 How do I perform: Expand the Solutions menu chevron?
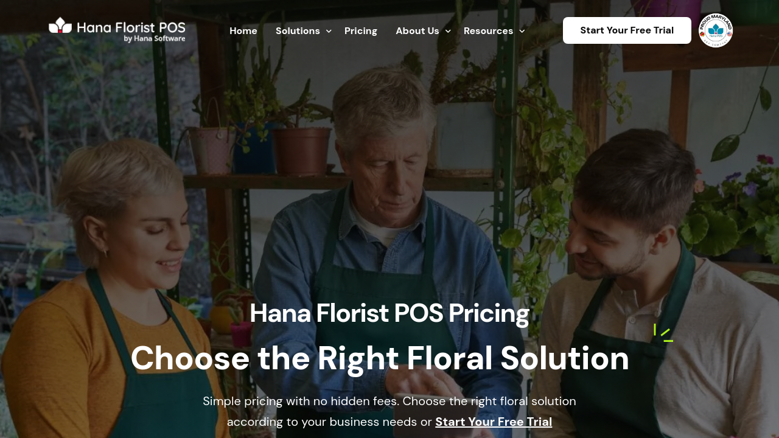pyautogui.click(x=329, y=31)
